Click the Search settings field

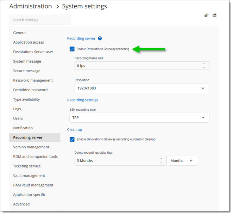pos(40,20)
